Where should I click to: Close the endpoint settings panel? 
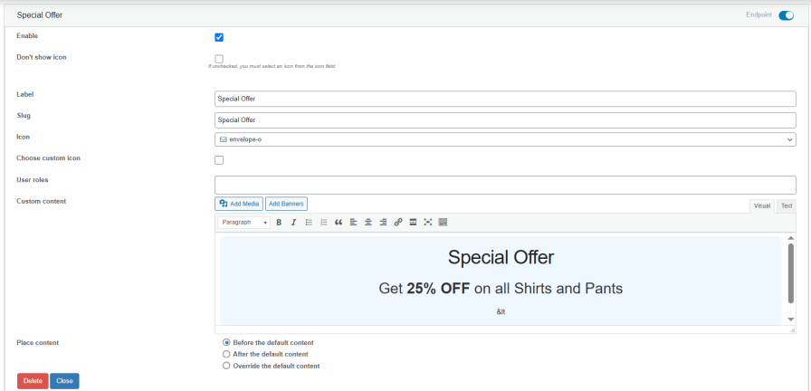coord(64,381)
